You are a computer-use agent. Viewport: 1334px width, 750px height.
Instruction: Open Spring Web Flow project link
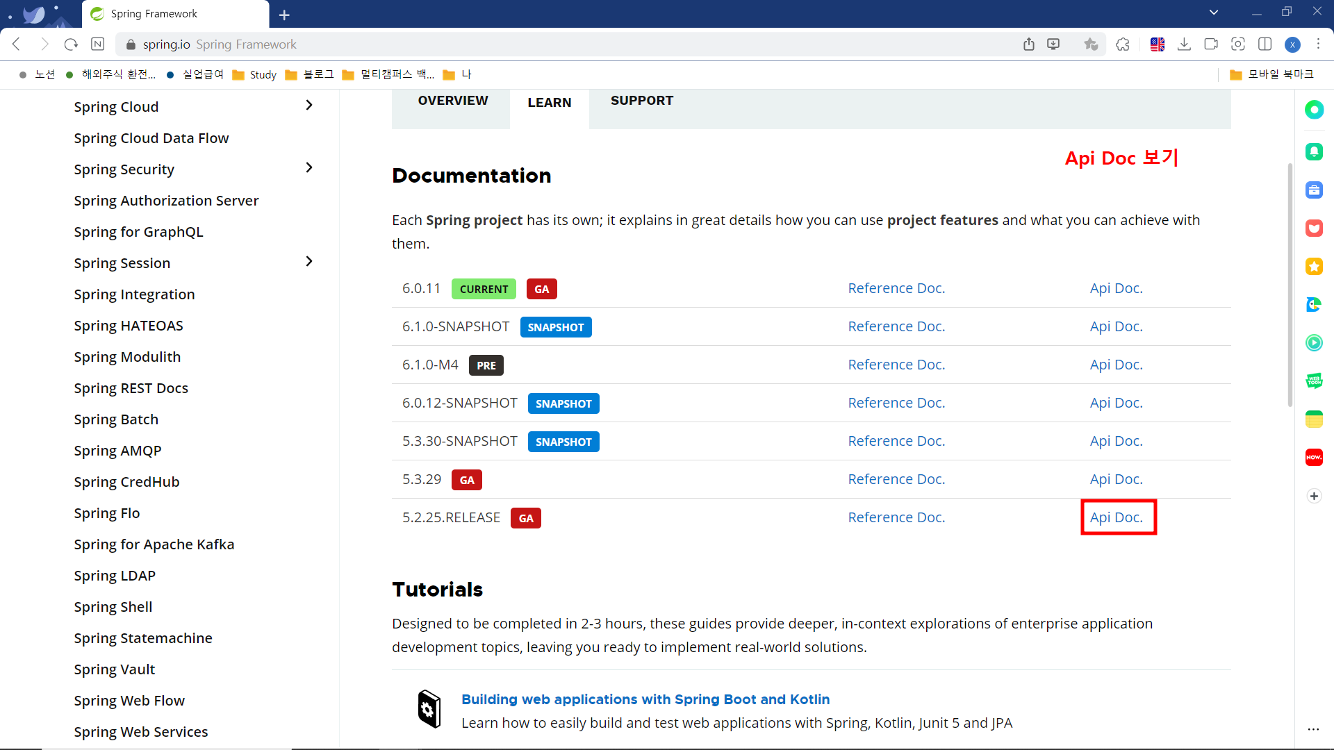[x=129, y=701]
